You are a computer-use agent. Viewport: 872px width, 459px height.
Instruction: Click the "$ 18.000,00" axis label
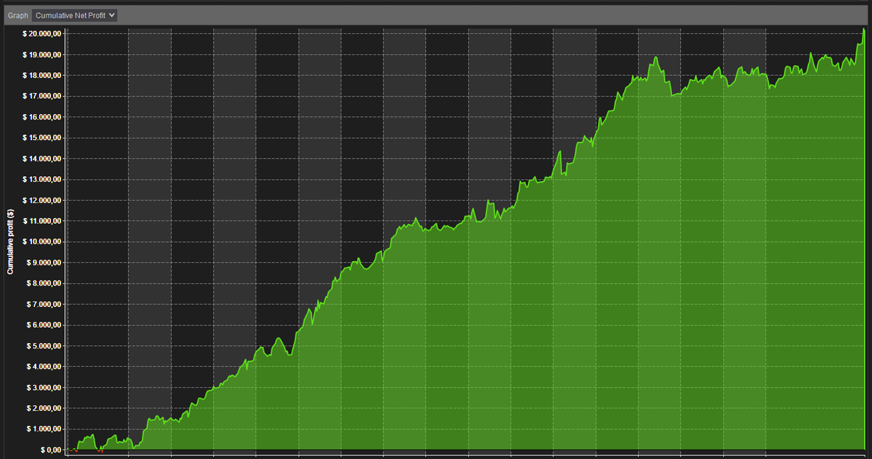coord(42,75)
